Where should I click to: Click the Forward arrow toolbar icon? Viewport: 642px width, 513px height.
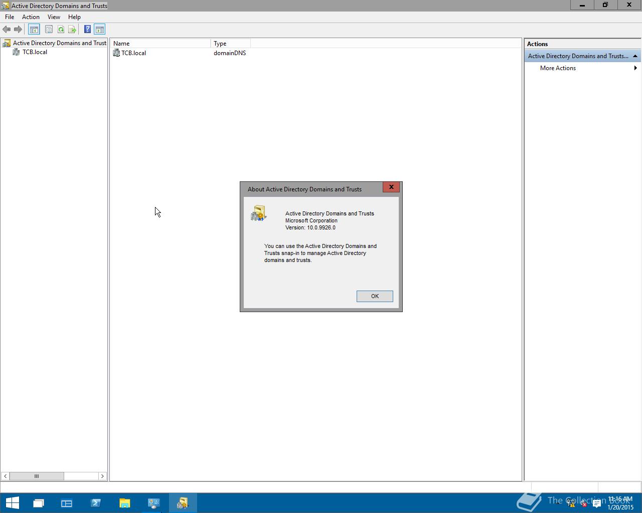coord(18,30)
